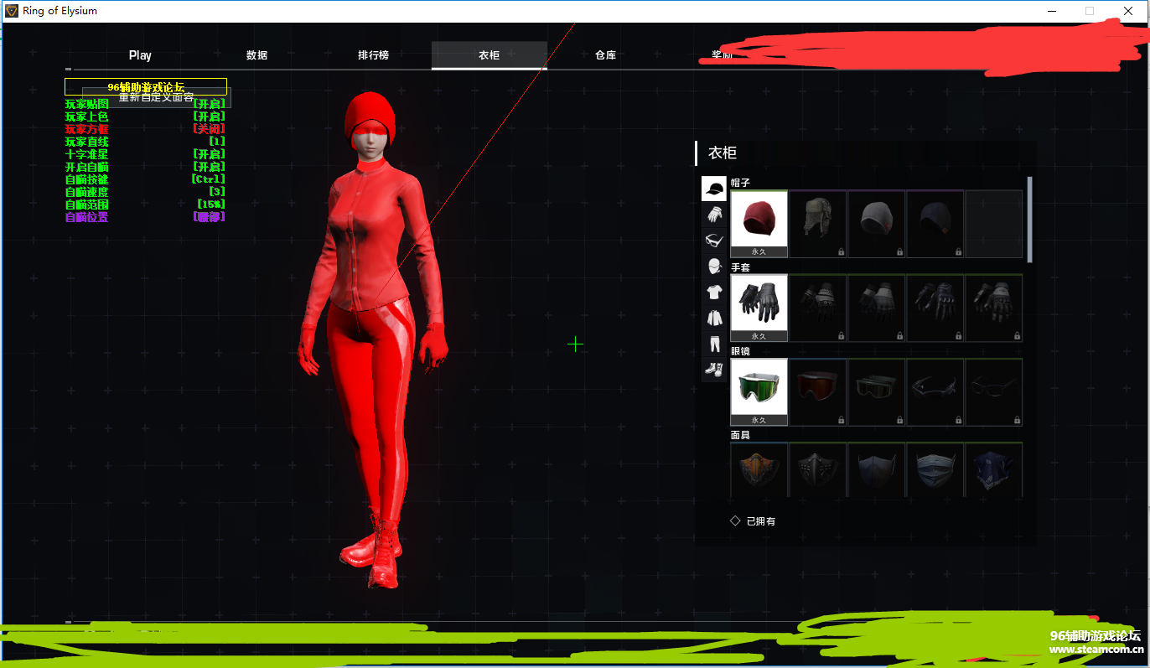Viewport: 1150px width, 668px height.
Task: Toggle 玩家贴图 overlay option
Action: click(145, 104)
